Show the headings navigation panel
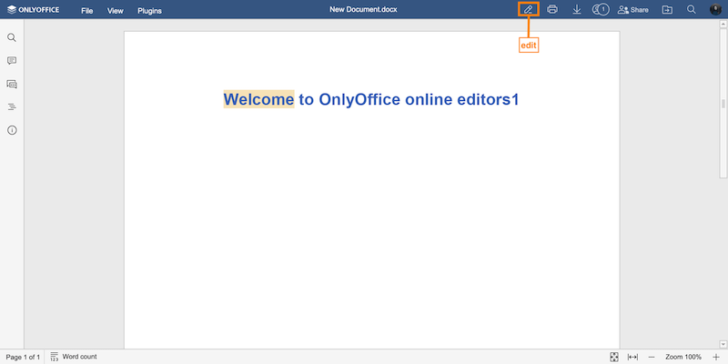728x364 pixels. (x=12, y=107)
